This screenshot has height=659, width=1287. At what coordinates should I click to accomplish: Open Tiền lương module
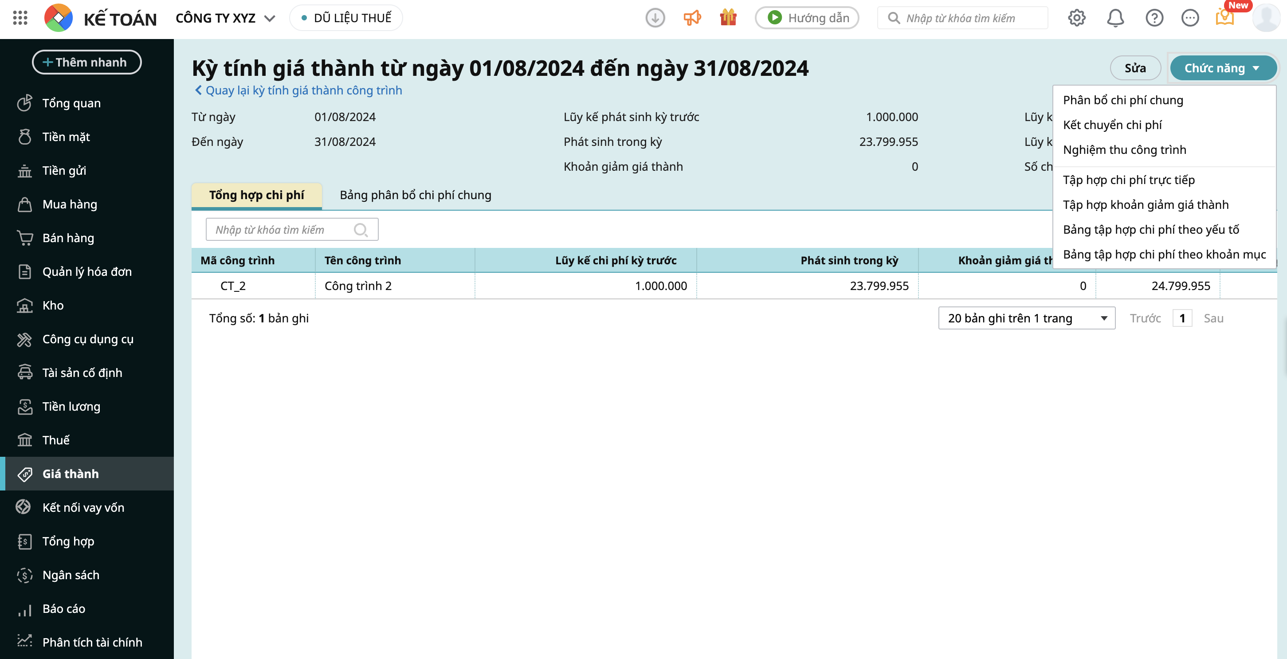[x=87, y=407]
